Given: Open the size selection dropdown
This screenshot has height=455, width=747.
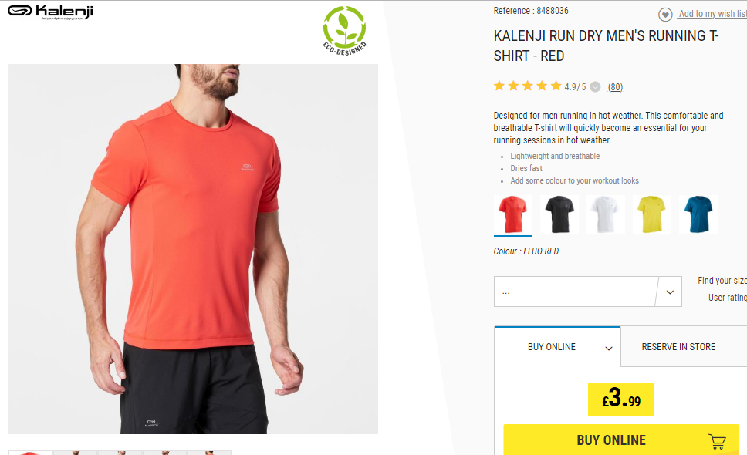Looking at the screenshot, I should (587, 292).
